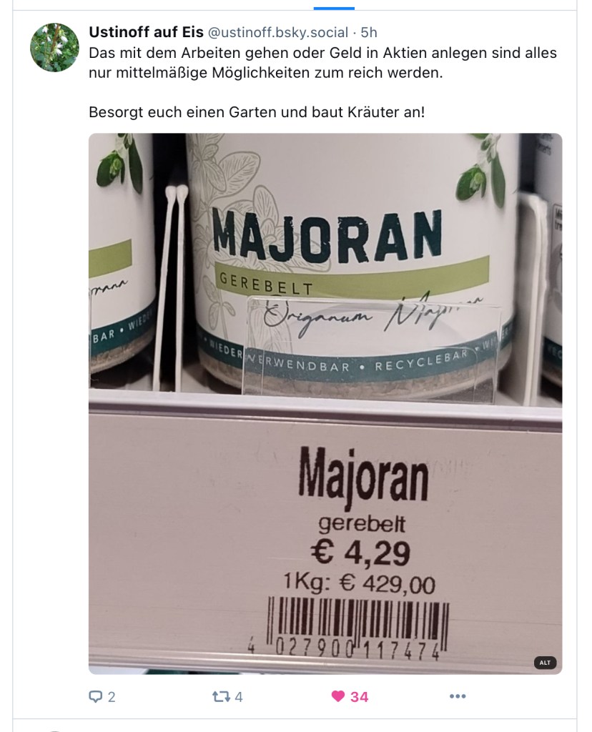Open Ustinoff auf Eis profile avatar

pos(54,47)
